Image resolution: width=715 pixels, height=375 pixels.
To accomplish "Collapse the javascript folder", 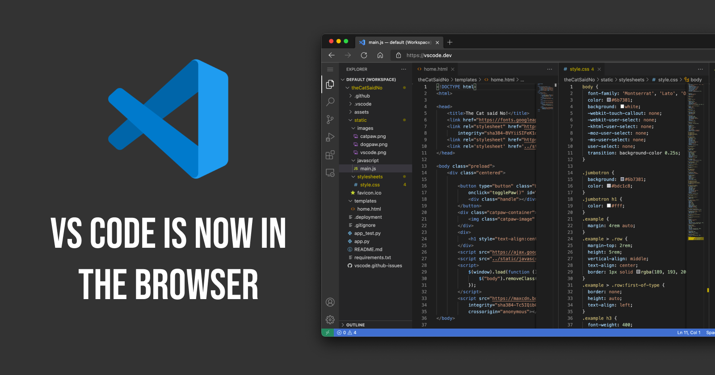I will [353, 161].
